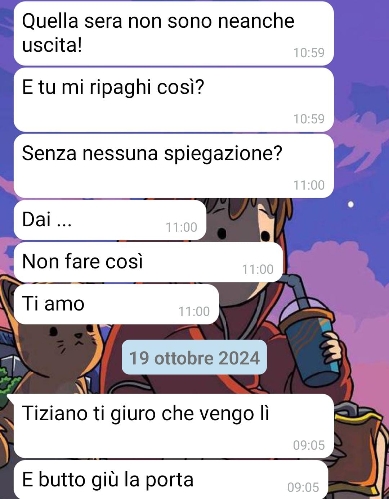Select the "Dai ..." message bubble

click(110, 220)
